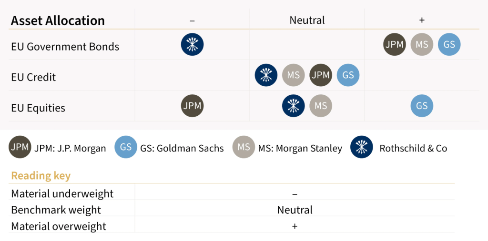Click MS badge in EU Equities row
The image size is (488, 241).
coord(321,106)
